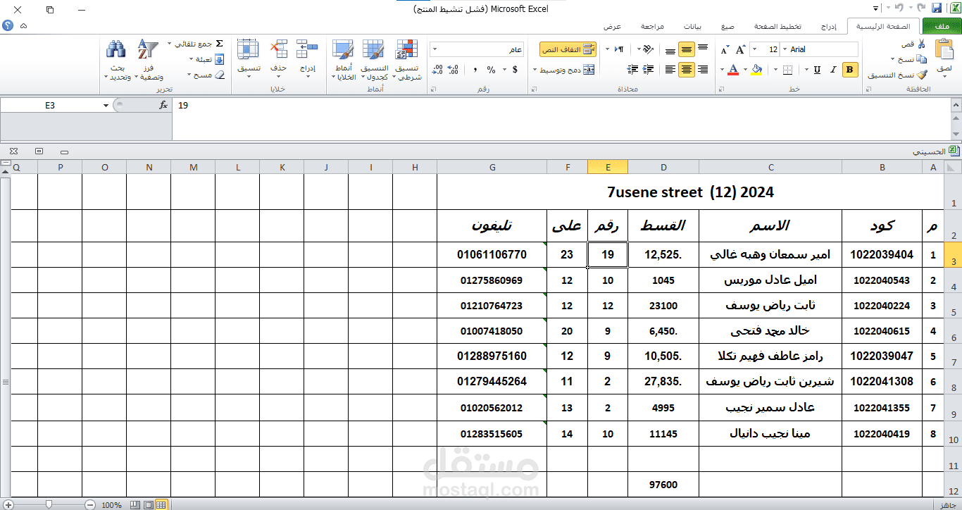Expand the Merge & Center (دمج وتوسيط) arrow
Screen dimensions: 962x510
coord(535,70)
